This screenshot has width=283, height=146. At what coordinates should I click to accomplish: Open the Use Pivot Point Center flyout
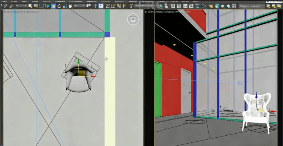tap(89, 6)
